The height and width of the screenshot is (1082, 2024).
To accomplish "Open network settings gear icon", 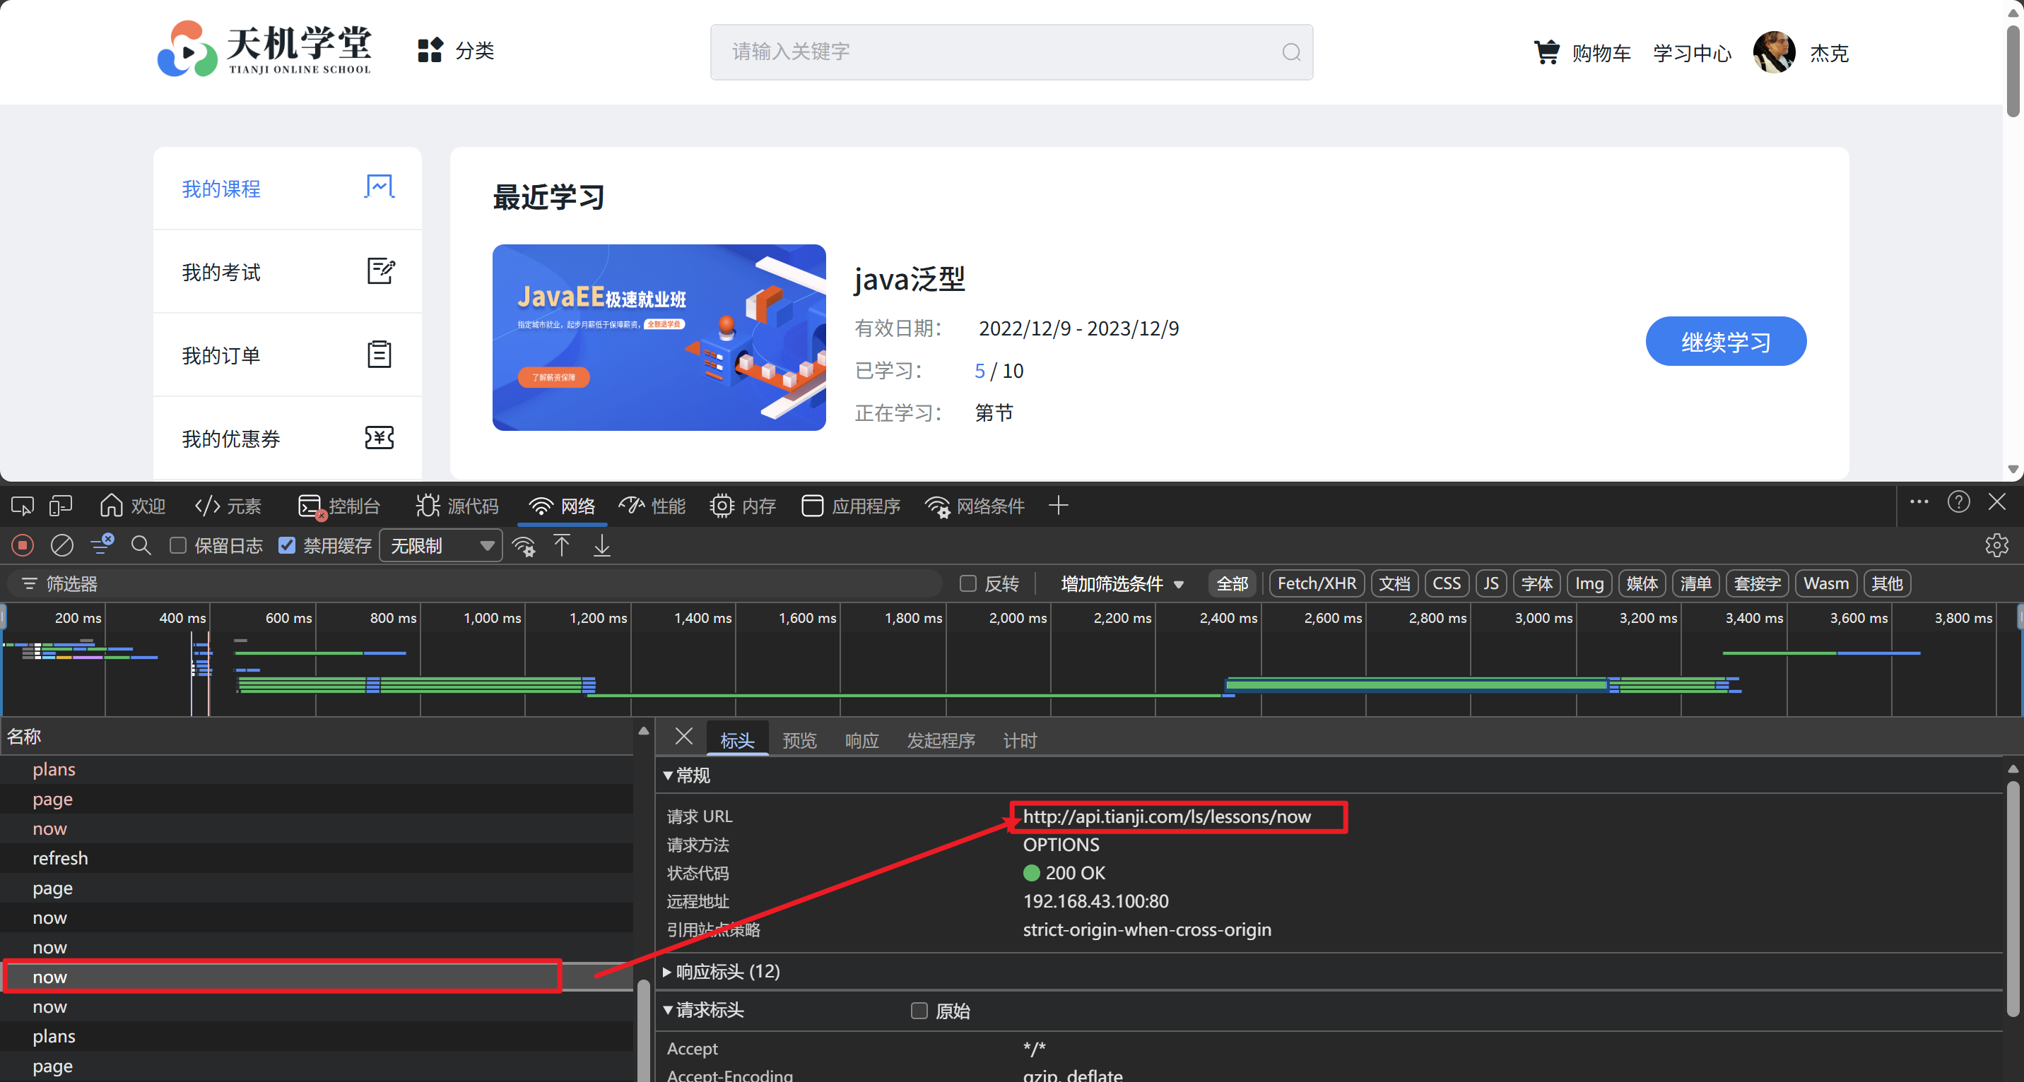I will [1996, 545].
